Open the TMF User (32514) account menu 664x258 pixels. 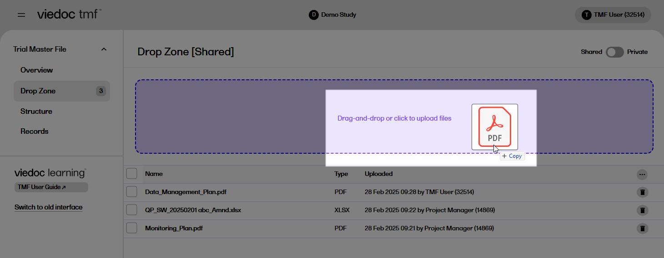pyautogui.click(x=613, y=15)
